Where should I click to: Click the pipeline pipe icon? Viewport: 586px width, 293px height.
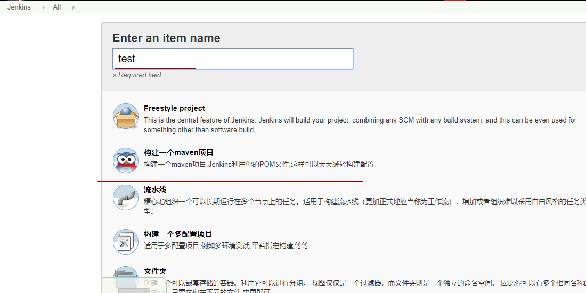pos(126,198)
